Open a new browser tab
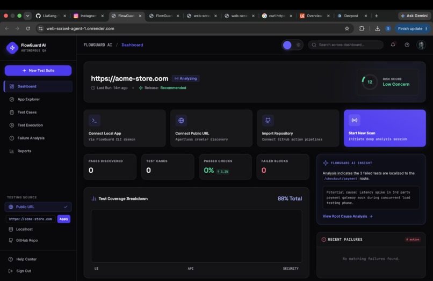Viewport: 433px width, 281px height. coord(376,16)
